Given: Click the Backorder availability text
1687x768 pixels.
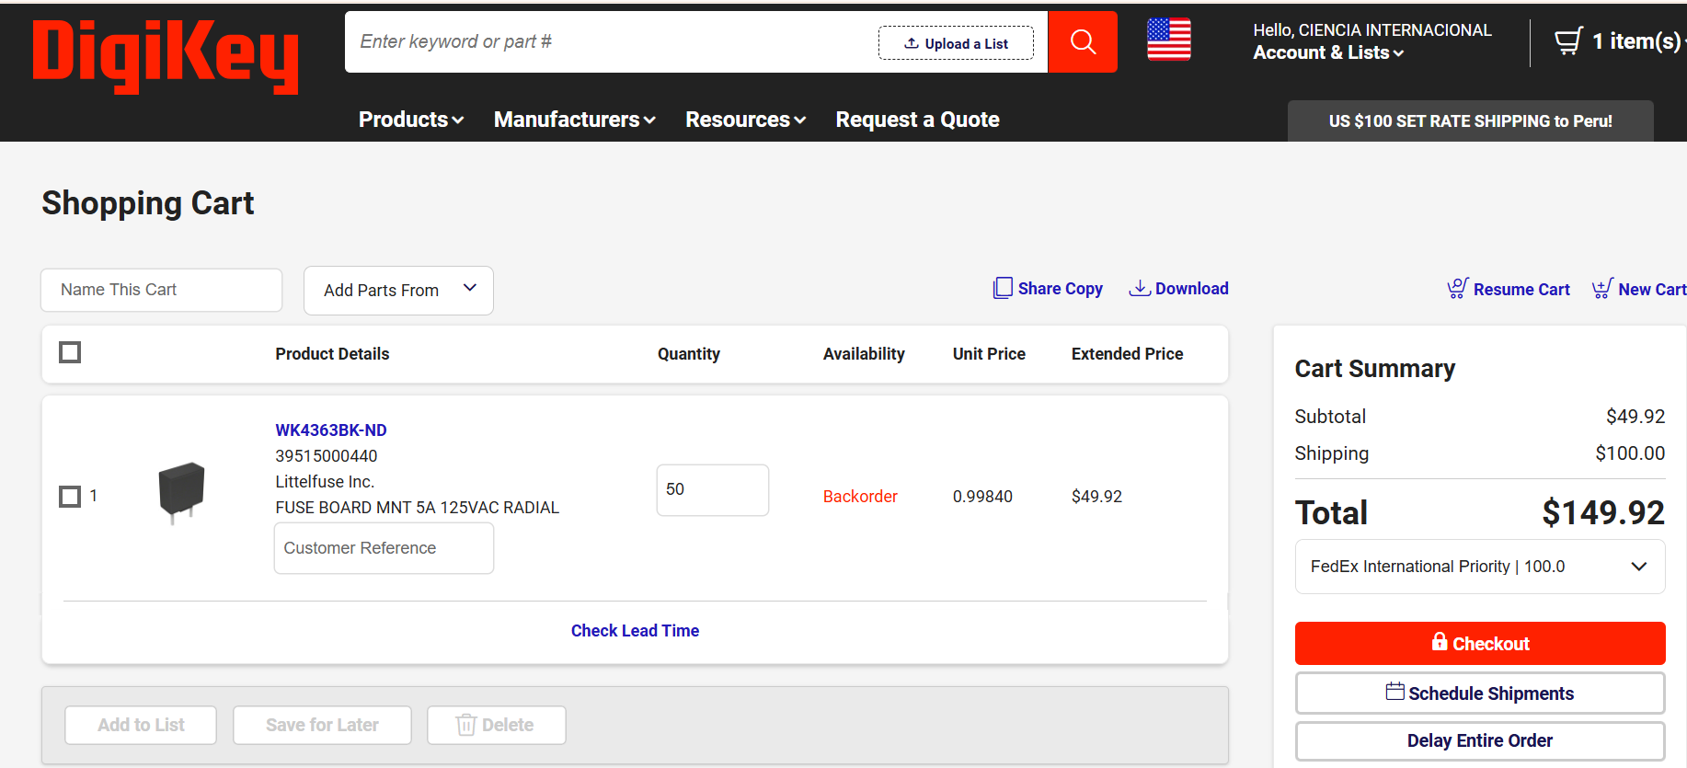Looking at the screenshot, I should pos(860,497).
